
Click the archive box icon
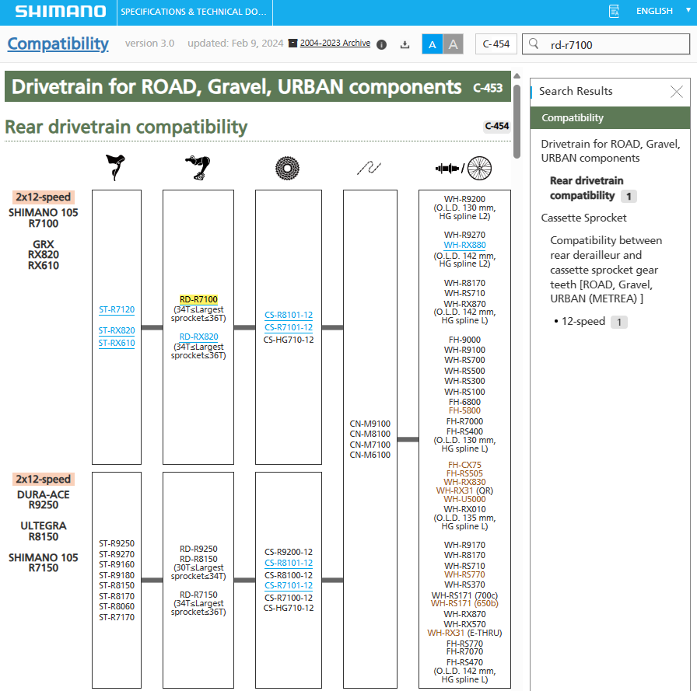point(292,43)
